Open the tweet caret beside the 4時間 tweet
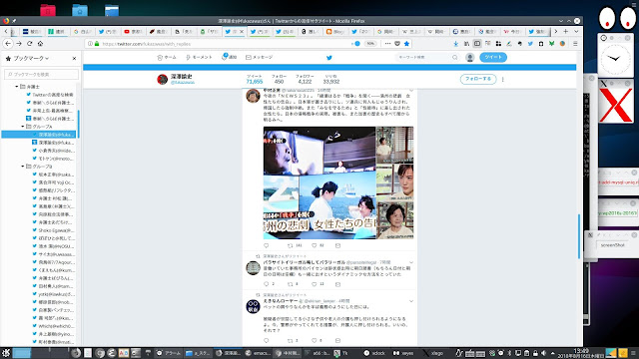Image resolution: width=639 pixels, height=359 pixels. tap(411, 301)
